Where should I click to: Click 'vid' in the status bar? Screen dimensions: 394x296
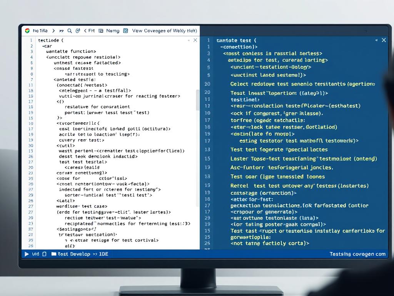point(36,254)
